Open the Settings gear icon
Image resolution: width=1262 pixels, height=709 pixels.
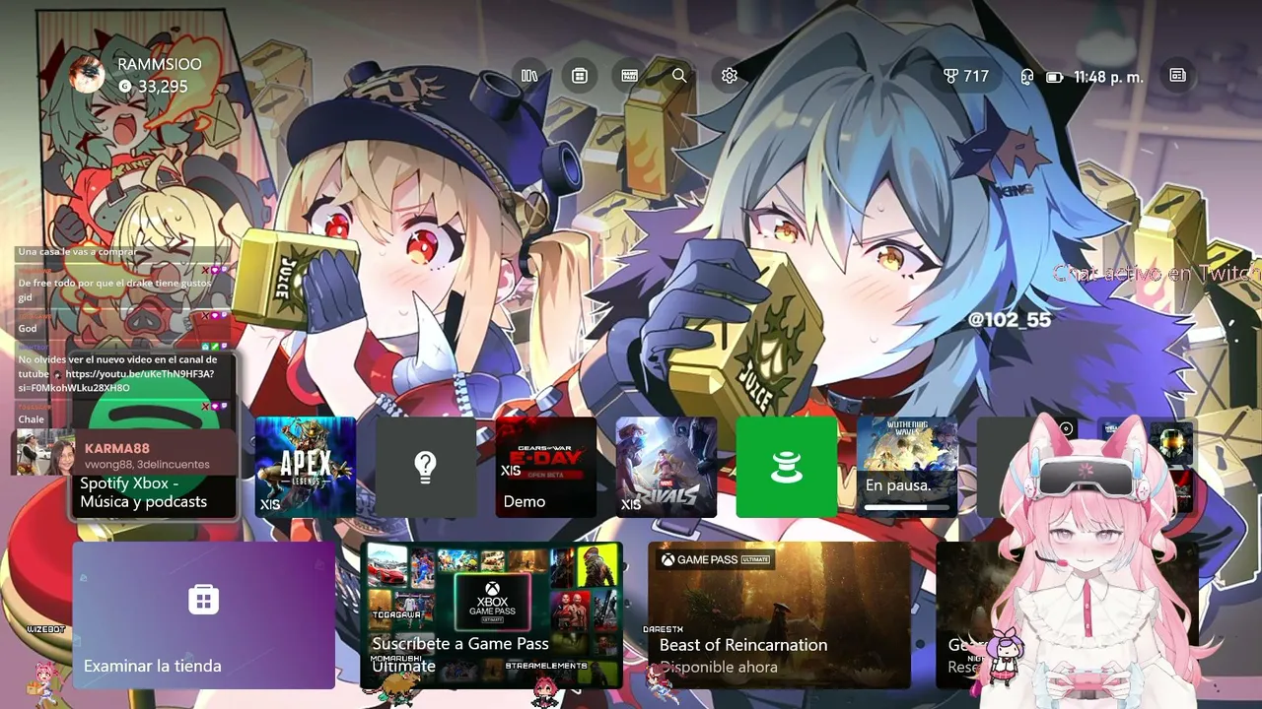730,76
